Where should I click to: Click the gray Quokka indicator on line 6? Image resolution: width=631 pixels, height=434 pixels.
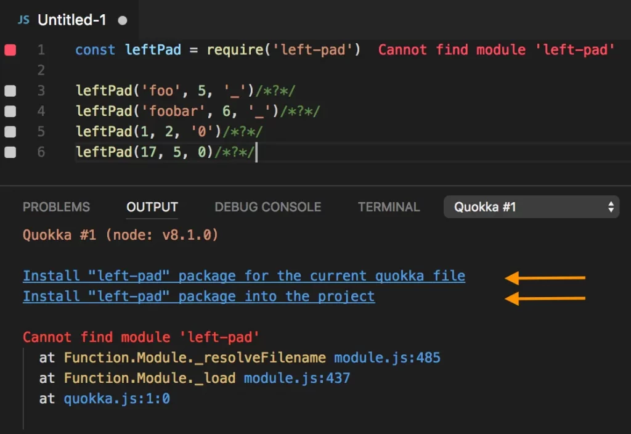[x=10, y=152]
